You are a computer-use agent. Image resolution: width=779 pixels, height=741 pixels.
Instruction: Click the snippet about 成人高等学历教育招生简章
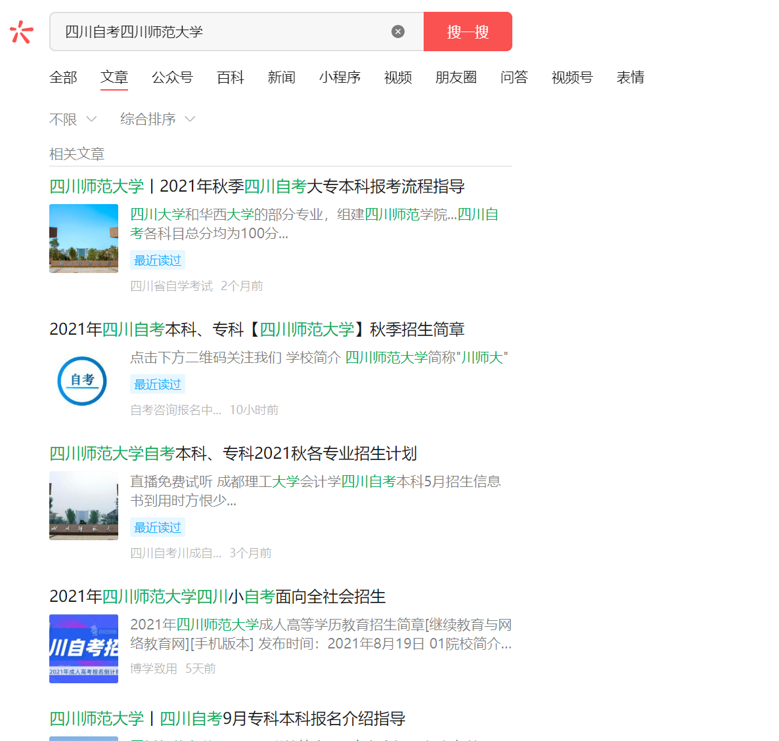point(321,634)
